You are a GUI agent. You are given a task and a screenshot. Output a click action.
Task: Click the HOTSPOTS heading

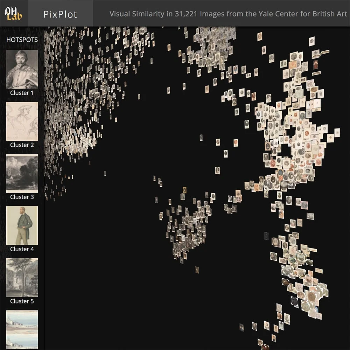tap(22, 40)
